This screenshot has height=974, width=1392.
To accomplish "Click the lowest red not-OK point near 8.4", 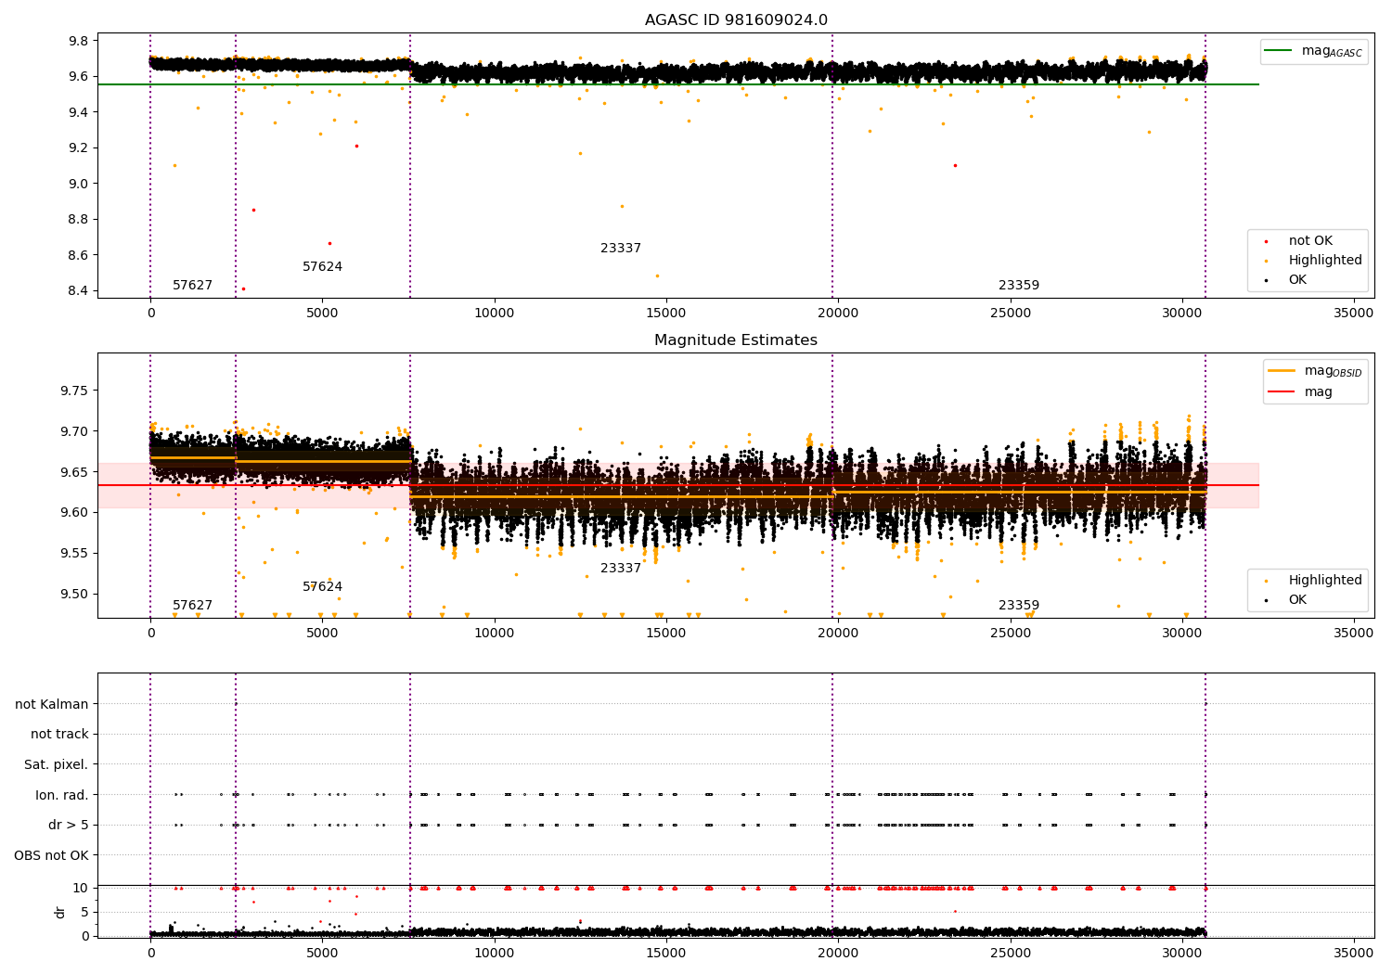I will [243, 288].
